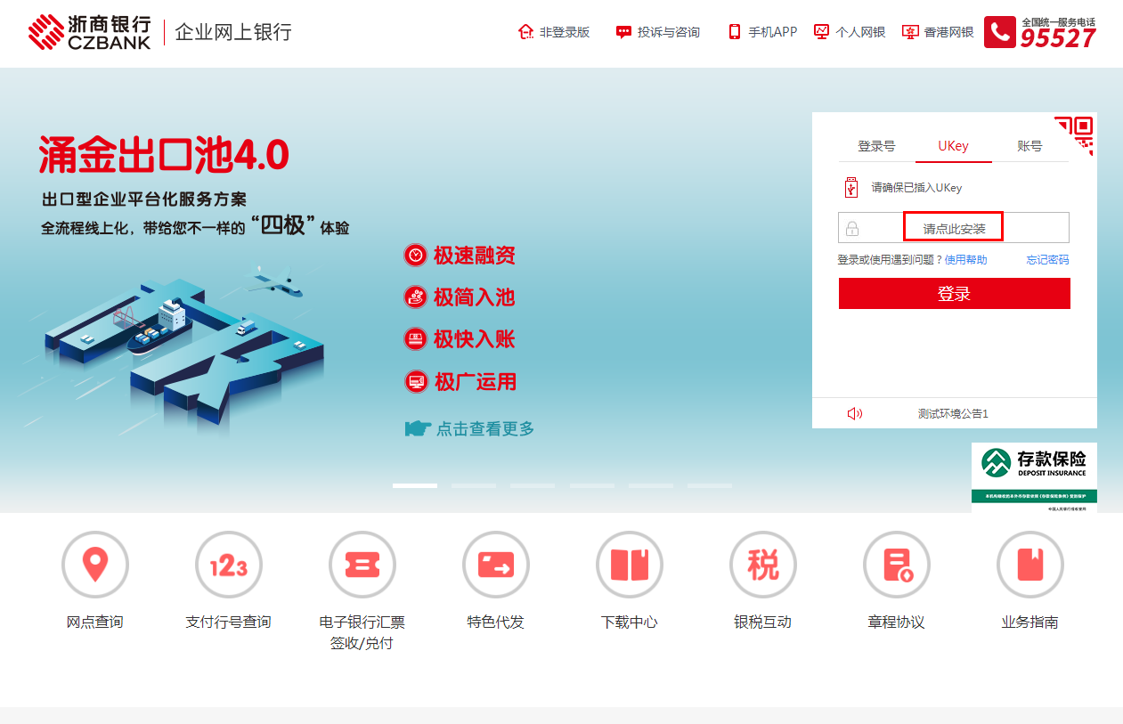The height and width of the screenshot is (724, 1123).
Task: Open the 使用帮助 link
Action: 966,260
